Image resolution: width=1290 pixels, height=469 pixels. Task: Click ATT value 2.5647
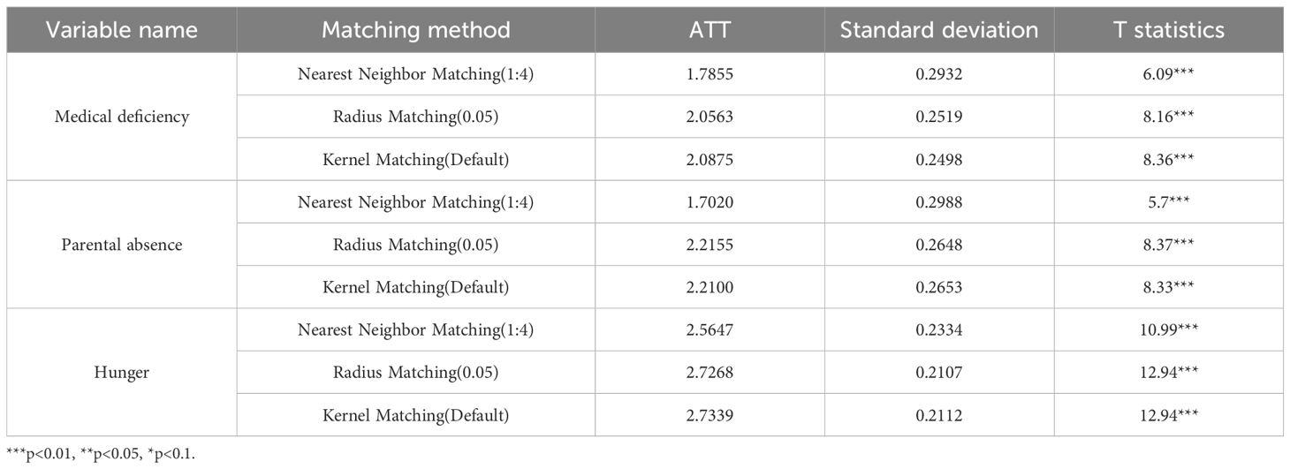[709, 330]
